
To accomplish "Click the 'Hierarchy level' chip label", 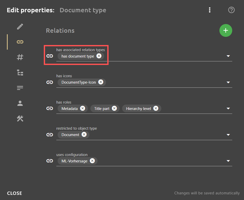I will pyautogui.click(x=138, y=109).
